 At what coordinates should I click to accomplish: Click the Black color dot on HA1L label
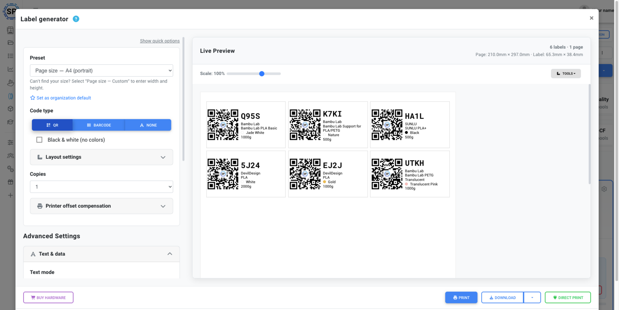tap(407, 133)
